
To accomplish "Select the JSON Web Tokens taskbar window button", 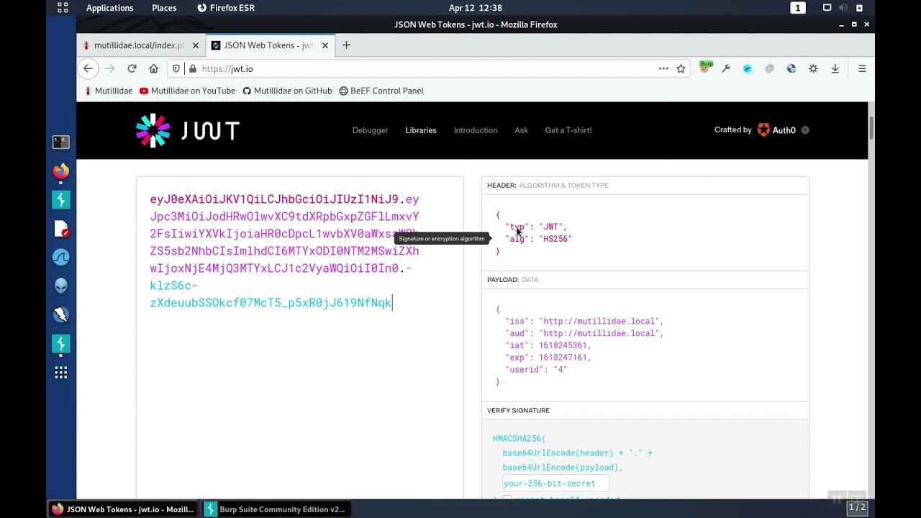I will pos(123,509).
